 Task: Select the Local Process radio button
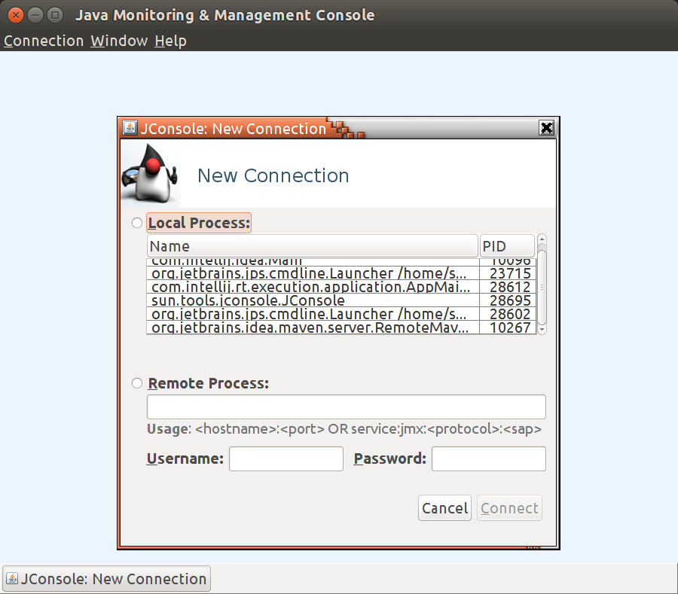[137, 223]
